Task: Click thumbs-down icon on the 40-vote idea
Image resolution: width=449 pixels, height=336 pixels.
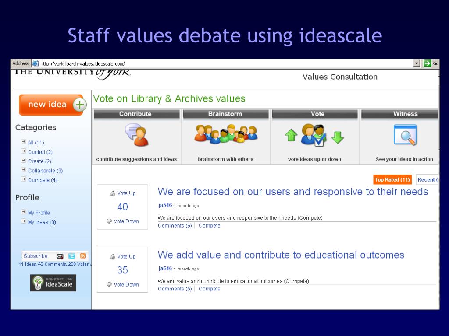Action: click(x=109, y=221)
